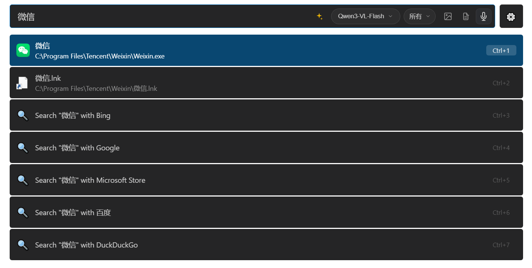Search "微信" with Bing
Screen dimensions: 532x268
(x=266, y=115)
